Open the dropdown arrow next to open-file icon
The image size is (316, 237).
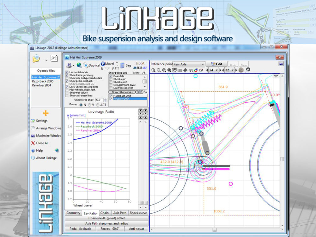[46, 60]
